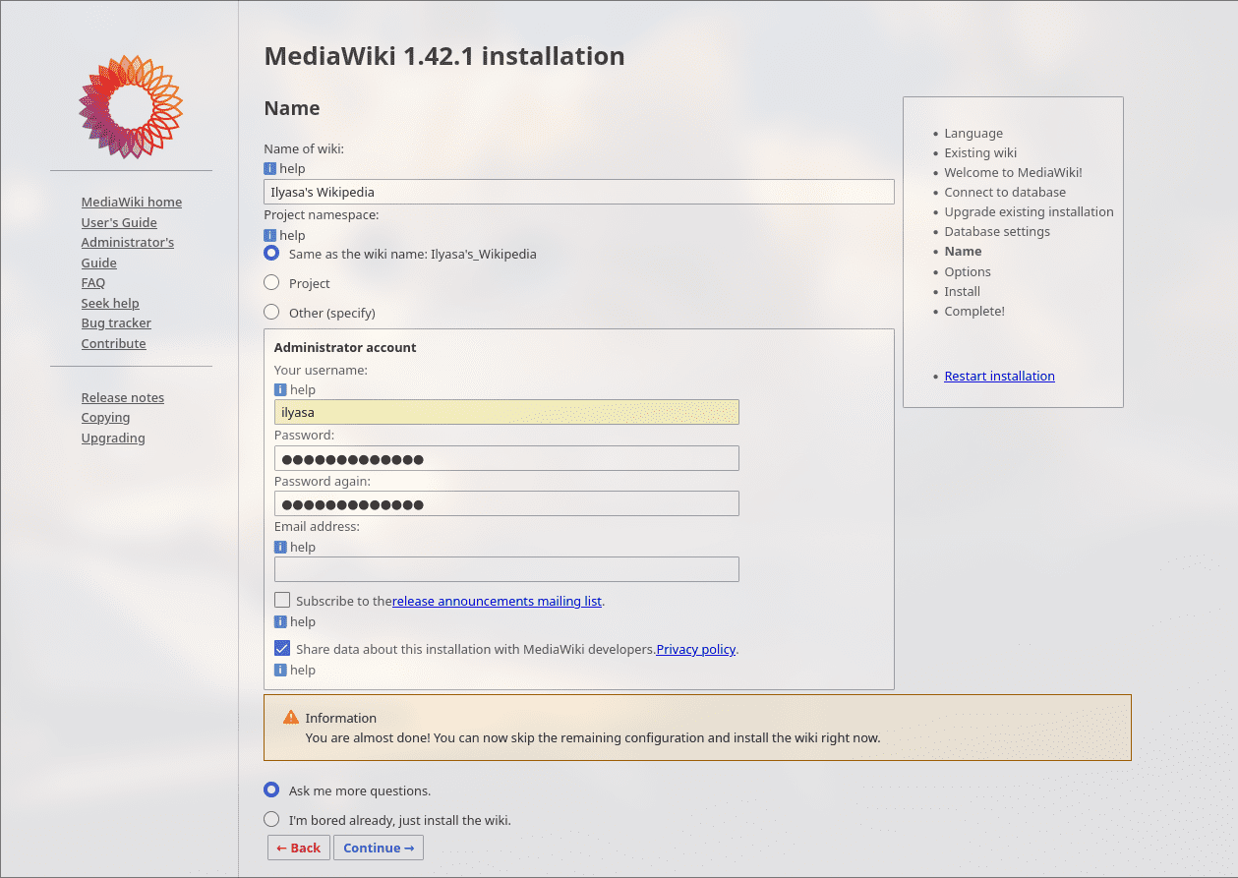Screen dimensions: 1238x878
Task: Open help icon under Email address
Action: (280, 548)
